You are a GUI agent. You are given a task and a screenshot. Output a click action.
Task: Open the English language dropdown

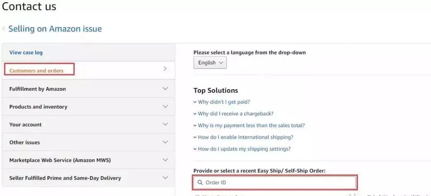[210, 63]
